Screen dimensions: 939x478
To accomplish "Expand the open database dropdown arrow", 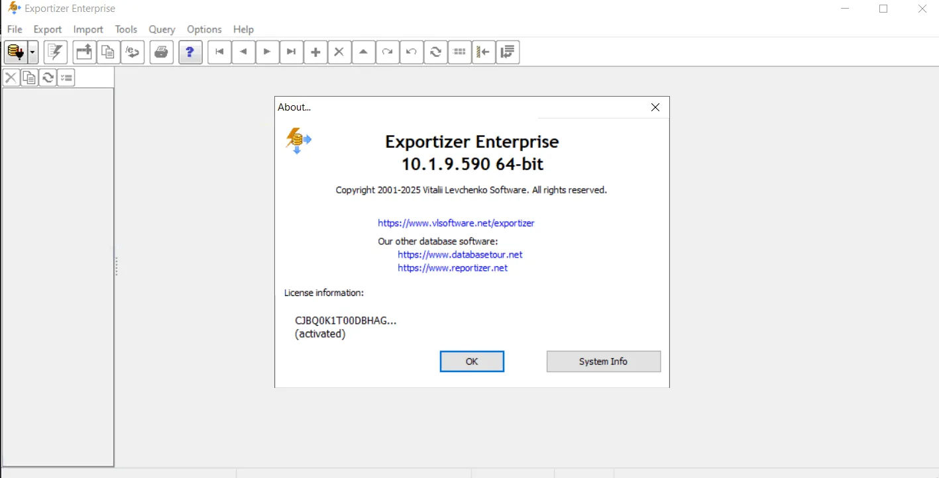I will click(x=32, y=52).
